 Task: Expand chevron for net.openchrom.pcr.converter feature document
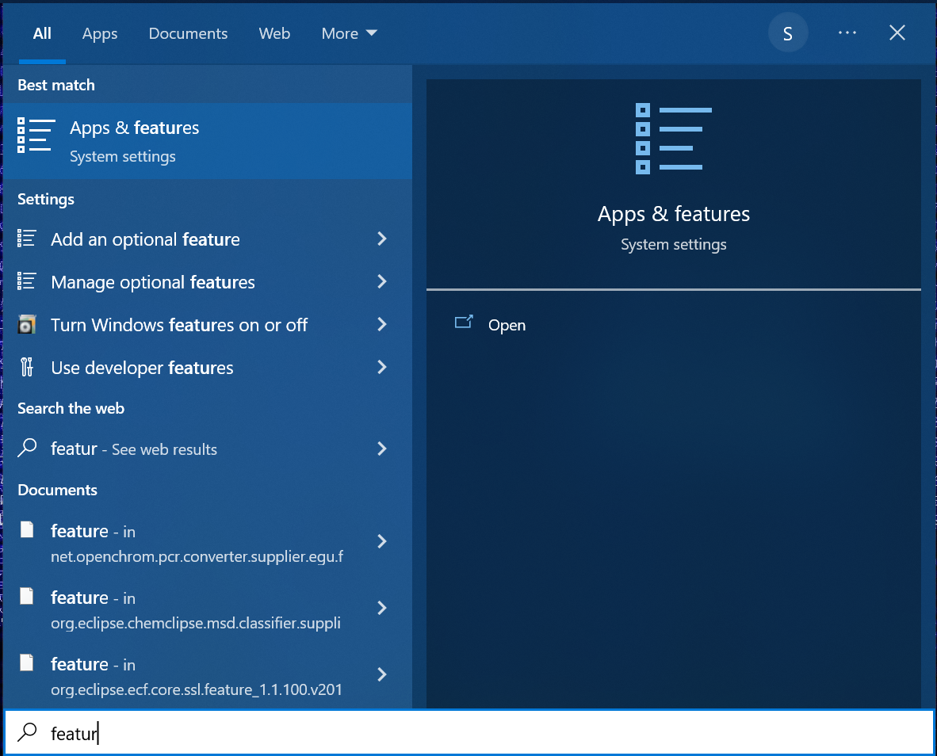(382, 541)
